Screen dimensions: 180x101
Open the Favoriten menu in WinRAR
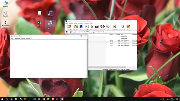(80, 23)
